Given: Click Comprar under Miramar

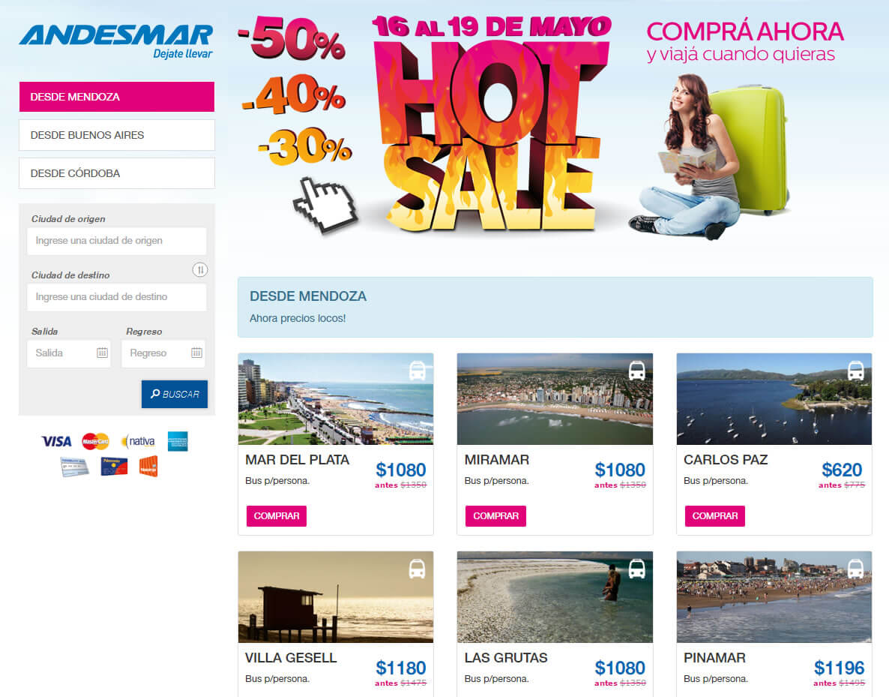Looking at the screenshot, I should click(x=495, y=516).
